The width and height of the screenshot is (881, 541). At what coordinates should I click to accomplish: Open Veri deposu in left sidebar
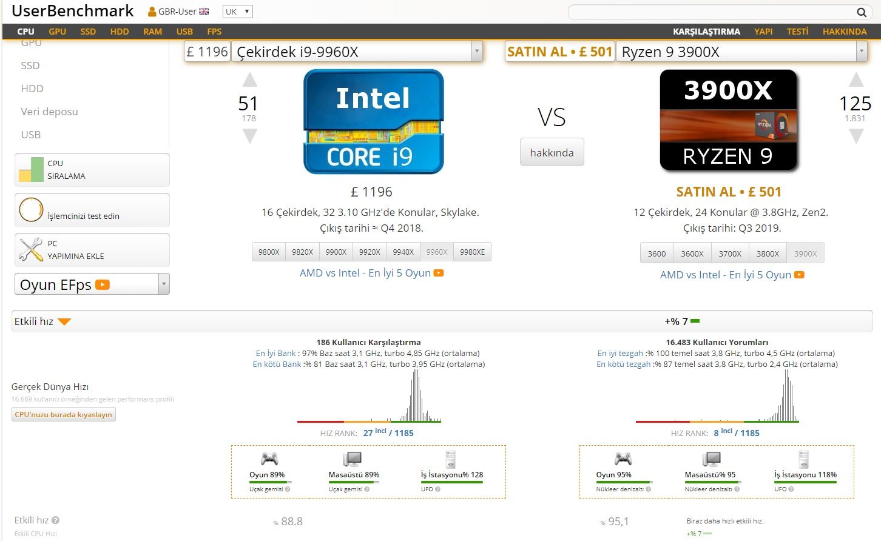click(49, 112)
